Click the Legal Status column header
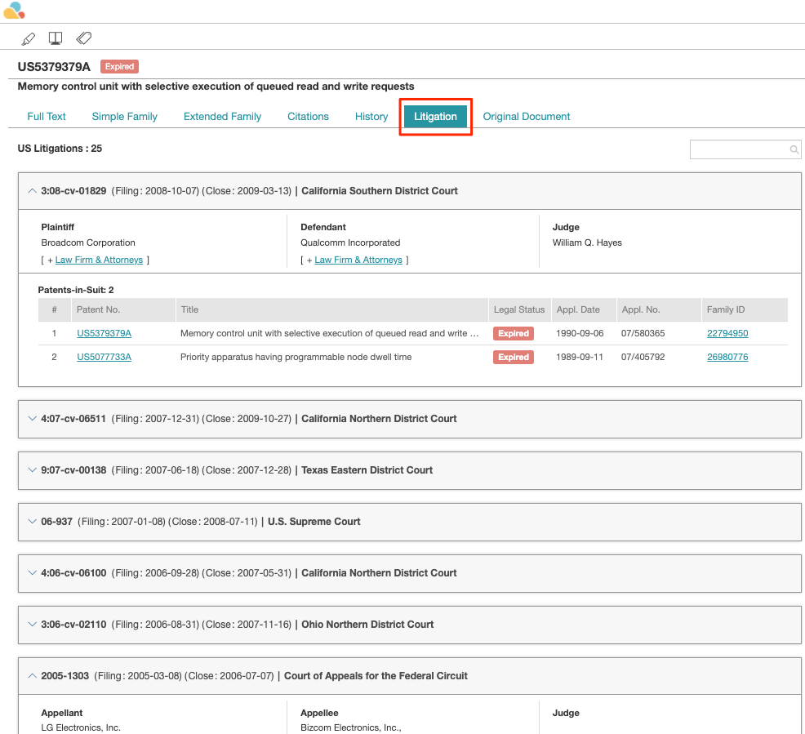This screenshot has height=734, width=805. tap(519, 309)
